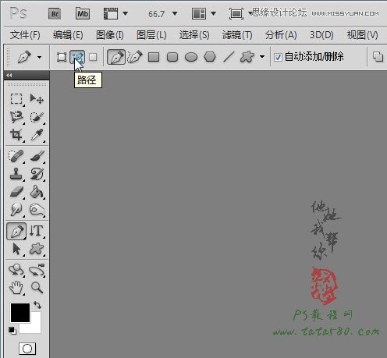Toggle Quick Mask mode button

coord(27,349)
